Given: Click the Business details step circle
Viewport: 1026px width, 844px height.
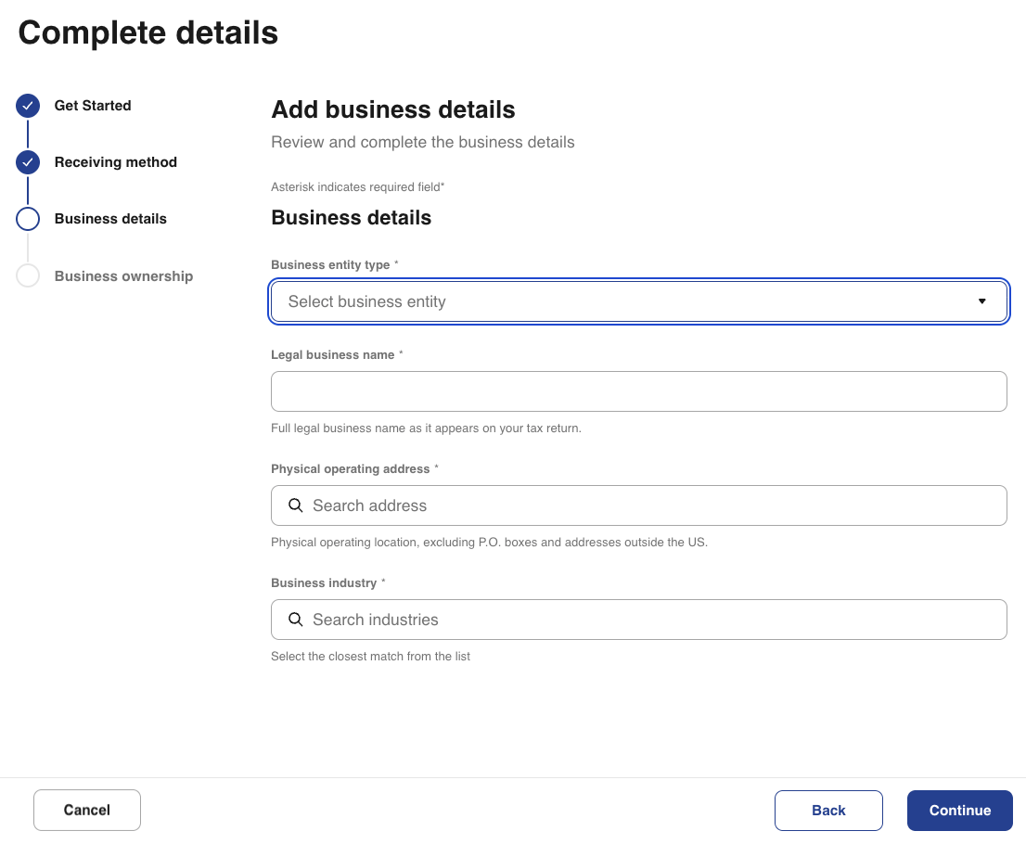Looking at the screenshot, I should coord(28,219).
